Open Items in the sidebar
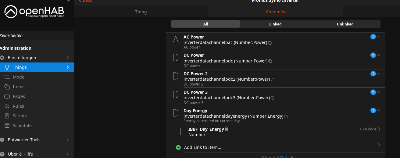Viewport: 400px width, 158px height. pos(19,87)
